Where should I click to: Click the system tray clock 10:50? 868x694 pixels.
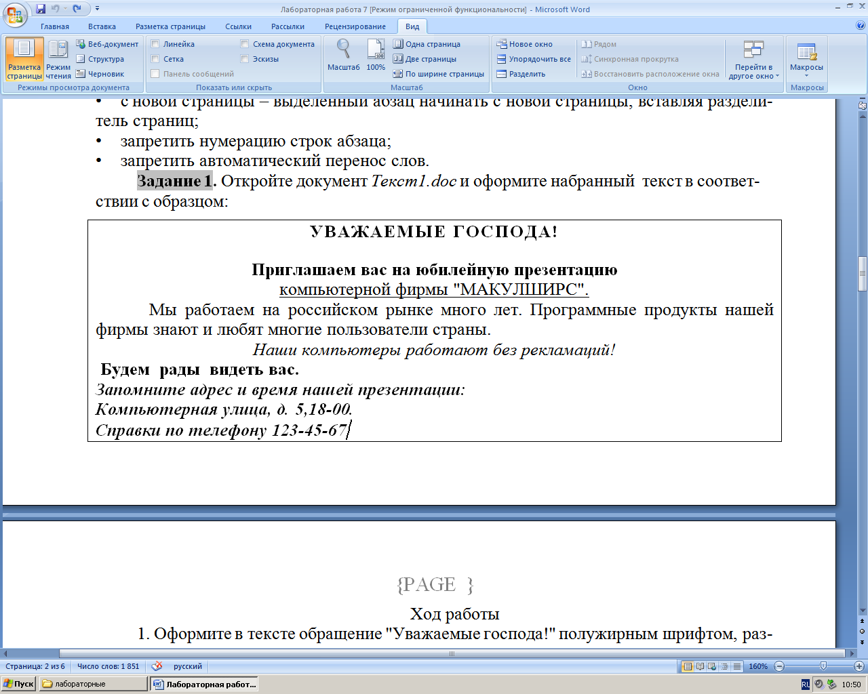pyautogui.click(x=851, y=685)
